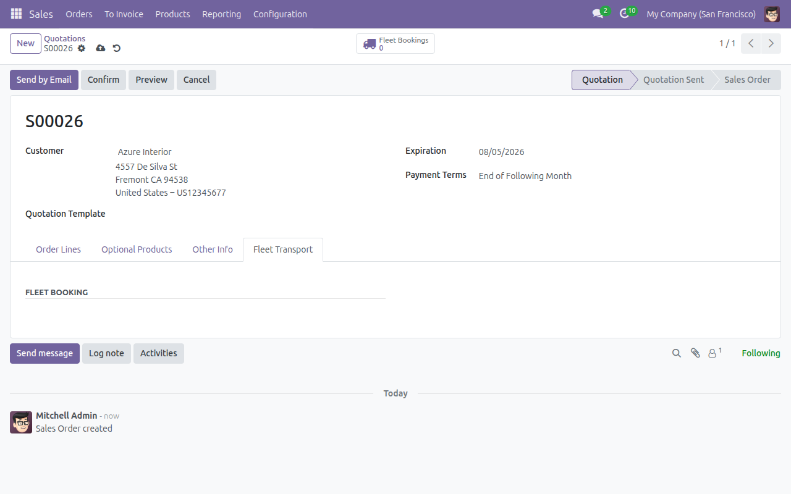Click the discard changes undo icon
Screen dimensions: 791x494
[117, 48]
